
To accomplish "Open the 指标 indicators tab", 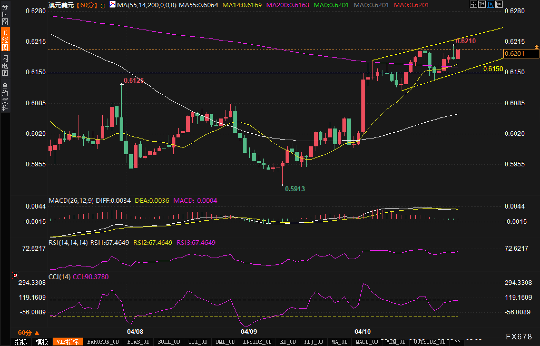I will pyautogui.click(x=21, y=342).
